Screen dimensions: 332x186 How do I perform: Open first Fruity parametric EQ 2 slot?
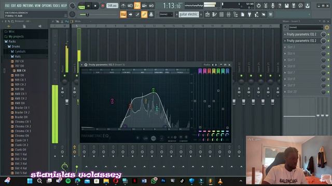pos(301,35)
